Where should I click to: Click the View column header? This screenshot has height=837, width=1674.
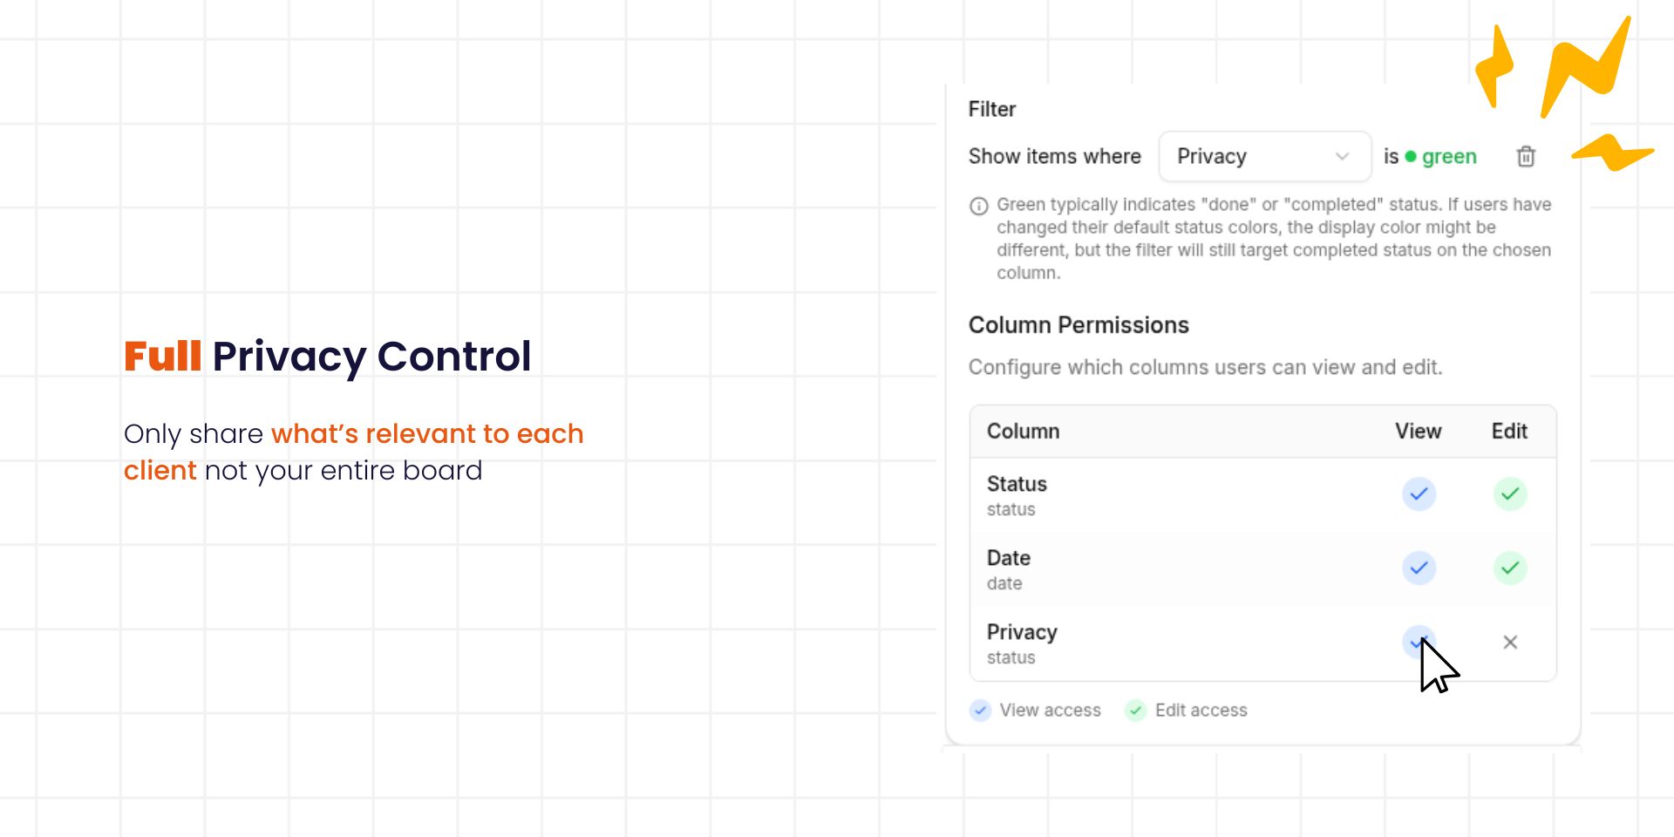coord(1418,432)
